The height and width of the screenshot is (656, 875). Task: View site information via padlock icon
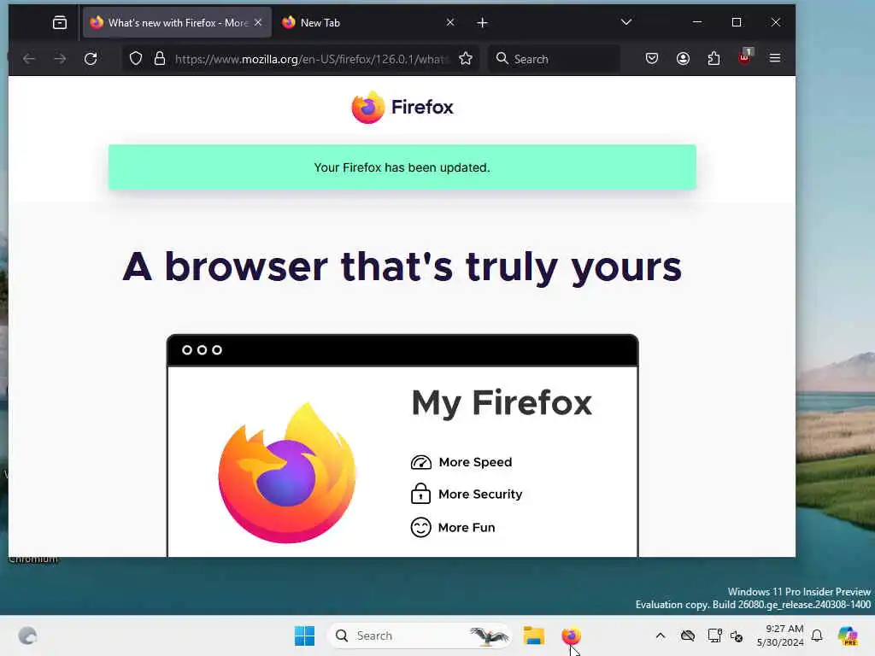tap(160, 59)
